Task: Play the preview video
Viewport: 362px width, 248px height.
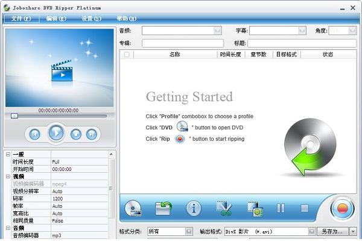Action: click(56, 133)
